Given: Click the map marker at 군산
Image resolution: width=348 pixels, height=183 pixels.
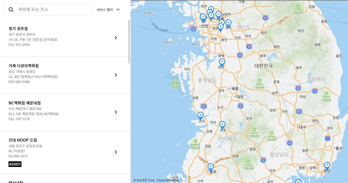Looking at the screenshot, I should click(200, 116).
